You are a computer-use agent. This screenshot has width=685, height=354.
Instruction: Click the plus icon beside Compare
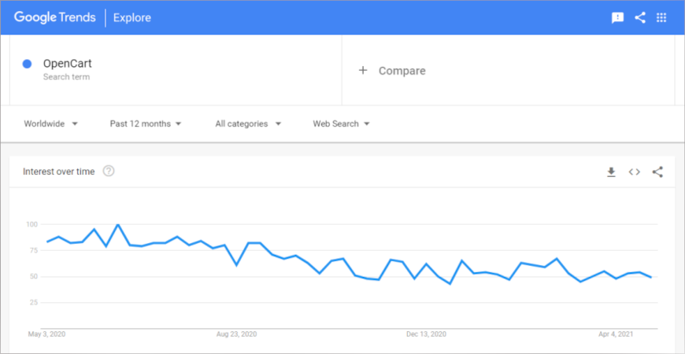pos(363,71)
